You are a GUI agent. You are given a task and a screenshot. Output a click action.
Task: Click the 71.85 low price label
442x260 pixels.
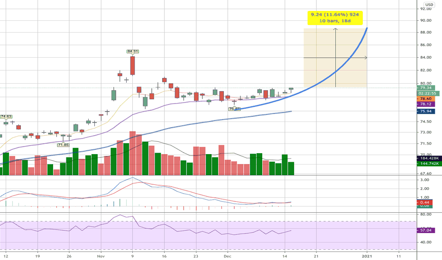[x=63, y=145]
